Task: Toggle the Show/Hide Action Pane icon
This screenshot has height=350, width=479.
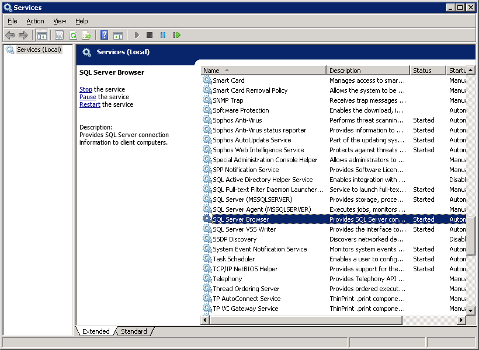Action: pyautogui.click(x=118, y=36)
